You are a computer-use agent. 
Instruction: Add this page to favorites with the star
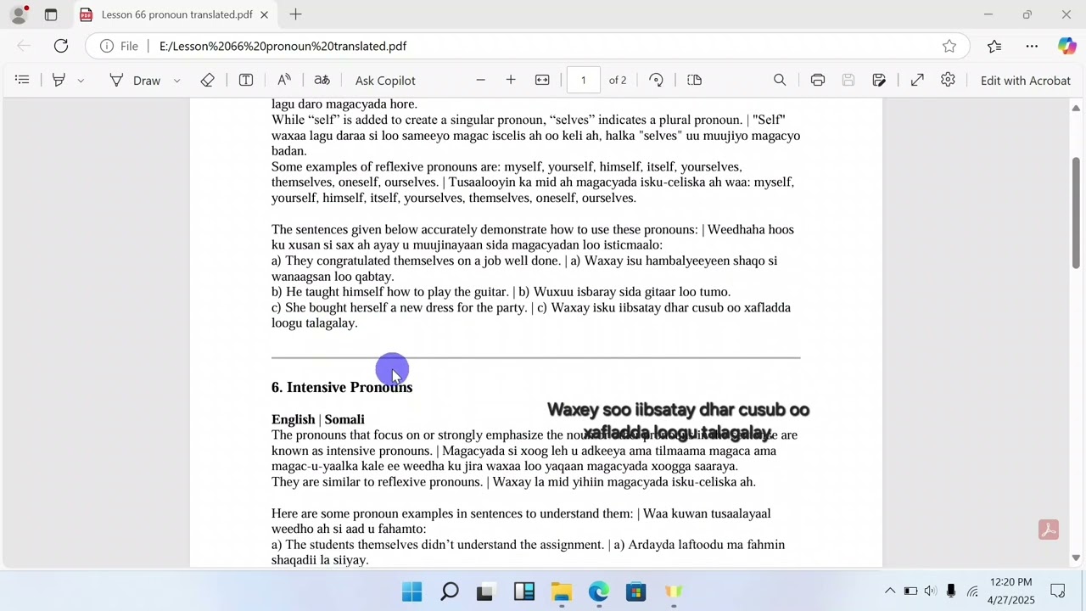tap(949, 46)
